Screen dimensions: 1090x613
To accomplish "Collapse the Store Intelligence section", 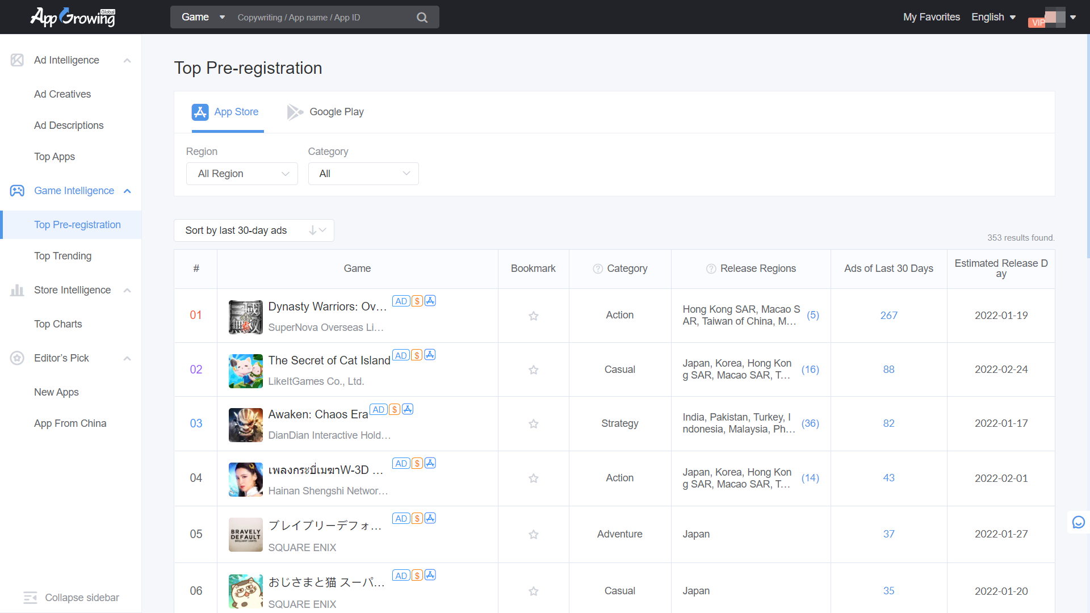I will coord(127,290).
